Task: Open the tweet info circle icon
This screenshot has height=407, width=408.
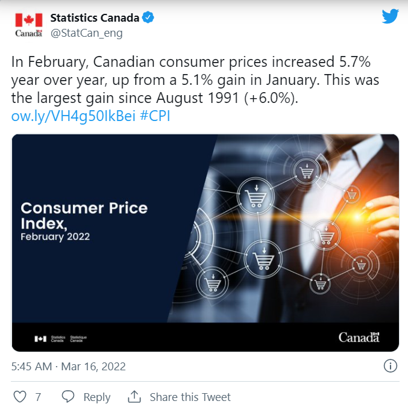Action: click(x=391, y=366)
